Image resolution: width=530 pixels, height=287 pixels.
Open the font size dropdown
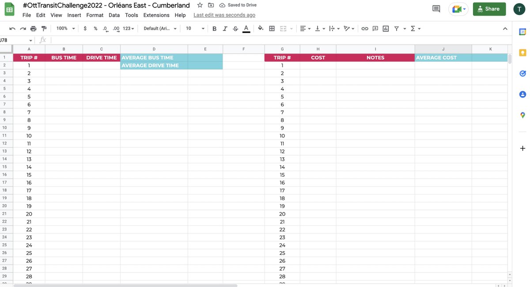click(194, 28)
